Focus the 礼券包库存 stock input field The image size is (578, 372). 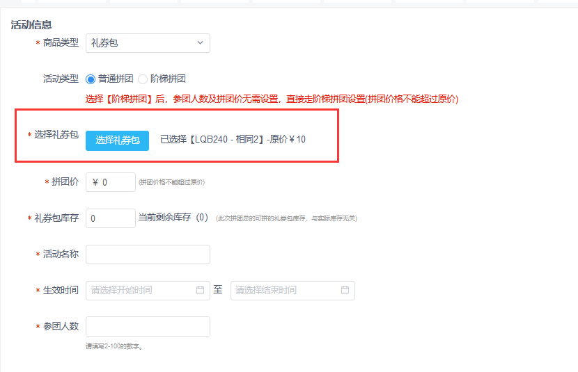[111, 218]
